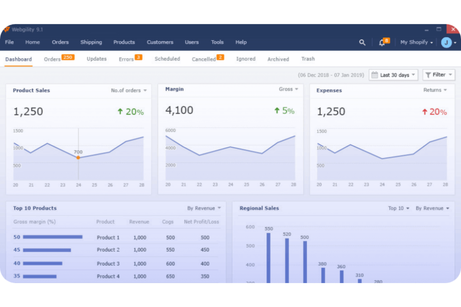Click the Regional Sales panel title

click(x=259, y=208)
